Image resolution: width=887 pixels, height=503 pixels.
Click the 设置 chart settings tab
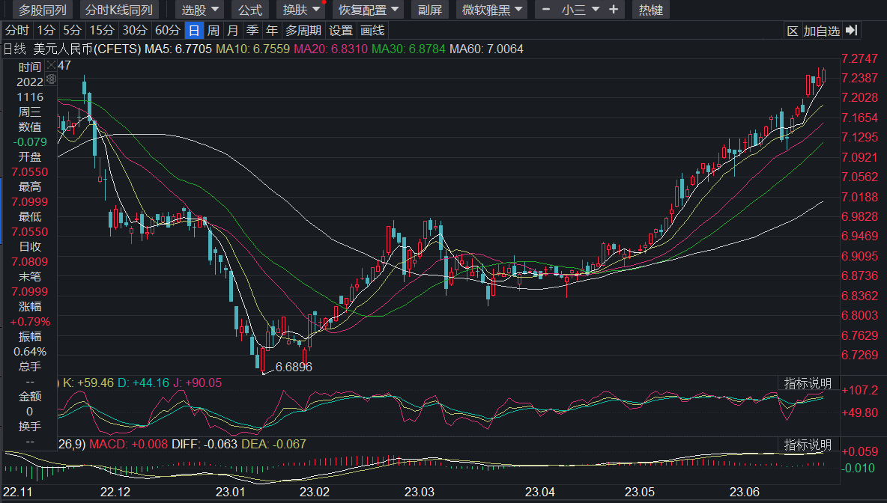tap(341, 31)
